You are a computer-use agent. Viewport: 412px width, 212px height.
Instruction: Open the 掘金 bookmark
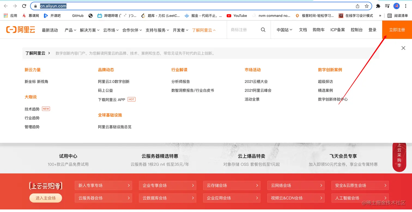click(203, 16)
